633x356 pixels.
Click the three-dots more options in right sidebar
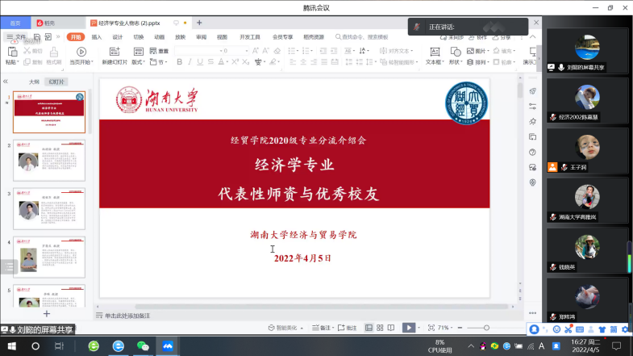point(532,313)
